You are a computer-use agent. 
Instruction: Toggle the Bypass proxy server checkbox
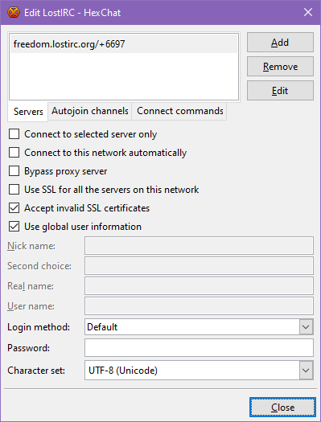[x=14, y=171]
